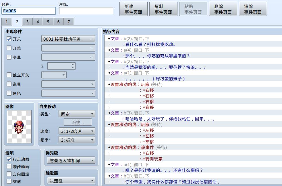Select the 设置移动路线：该事件 command
Viewport: 282px width, 186px height.
tap(193, 147)
